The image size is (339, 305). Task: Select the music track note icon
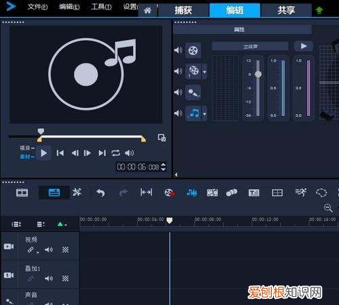pos(193,113)
